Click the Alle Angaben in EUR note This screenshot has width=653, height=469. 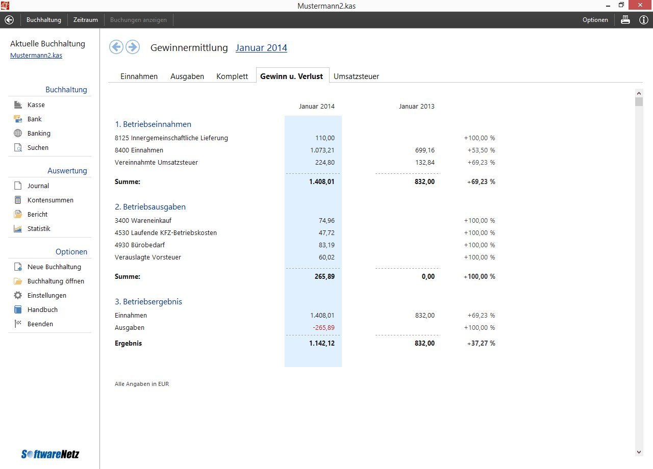pyautogui.click(x=142, y=384)
